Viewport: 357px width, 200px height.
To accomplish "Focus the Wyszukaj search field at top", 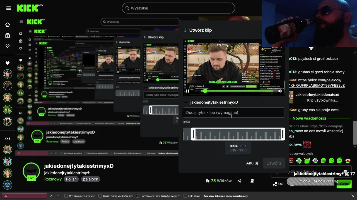I will (178, 8).
